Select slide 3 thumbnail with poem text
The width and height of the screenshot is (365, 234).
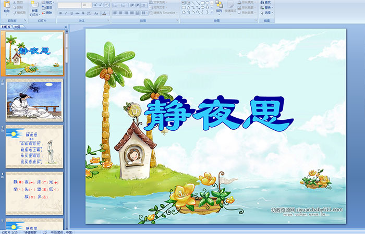click(x=34, y=146)
